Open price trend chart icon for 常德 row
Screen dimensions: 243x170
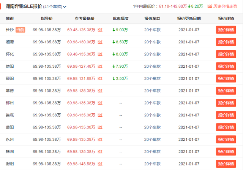pyautogui.click(x=100, y=91)
